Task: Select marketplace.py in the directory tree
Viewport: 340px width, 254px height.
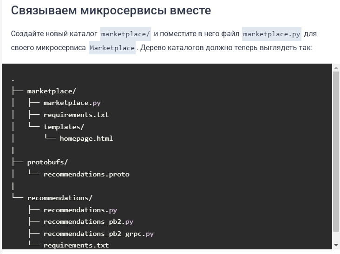Action: (x=72, y=103)
